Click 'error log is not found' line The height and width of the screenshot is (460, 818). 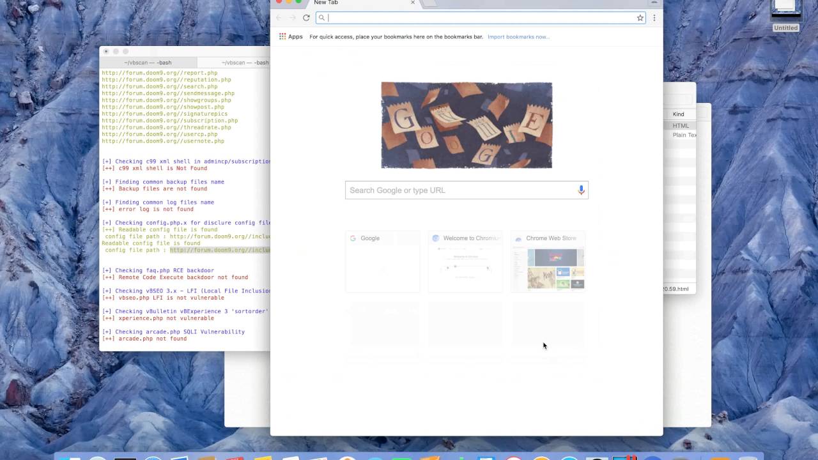click(x=148, y=209)
